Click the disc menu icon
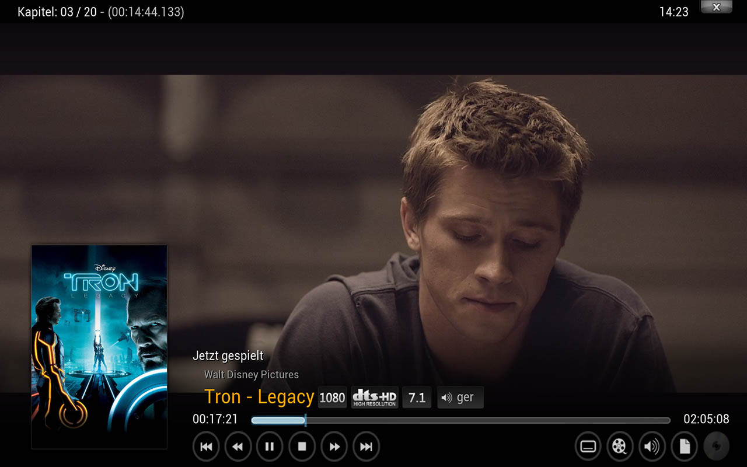The width and height of the screenshot is (747, 467). click(x=717, y=447)
